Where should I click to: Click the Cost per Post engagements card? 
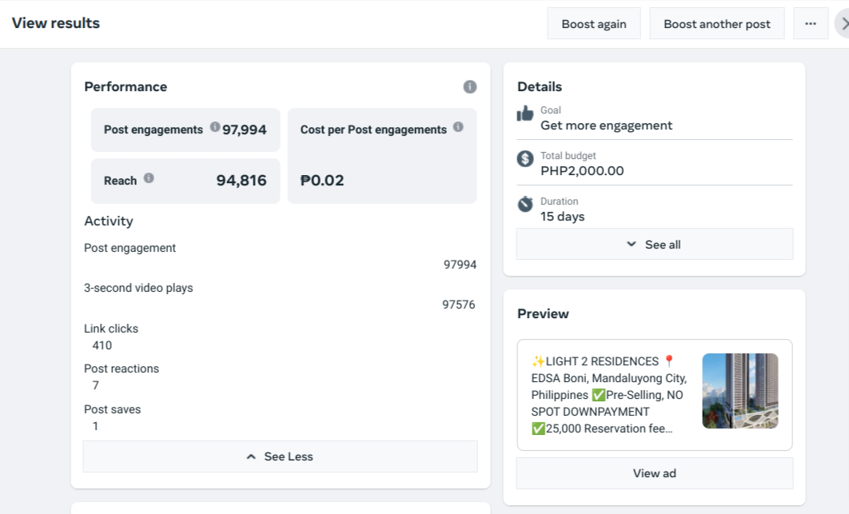(382, 156)
